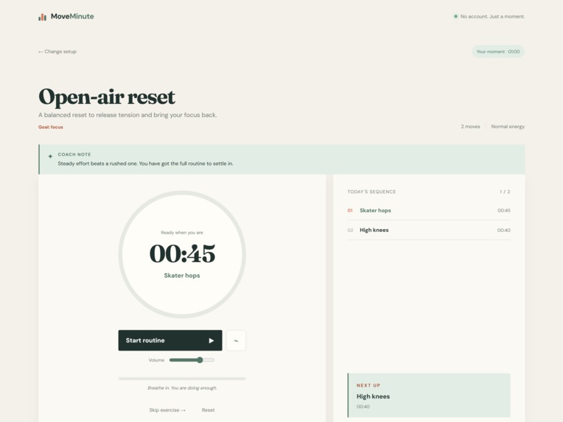The width and height of the screenshot is (563, 422).
Task: Click Breathe in. You are doing enough. text
Action: (x=182, y=388)
